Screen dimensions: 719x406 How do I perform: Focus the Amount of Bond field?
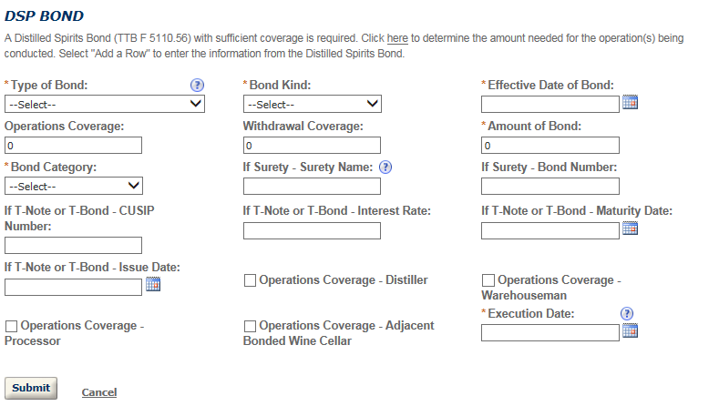(550, 146)
